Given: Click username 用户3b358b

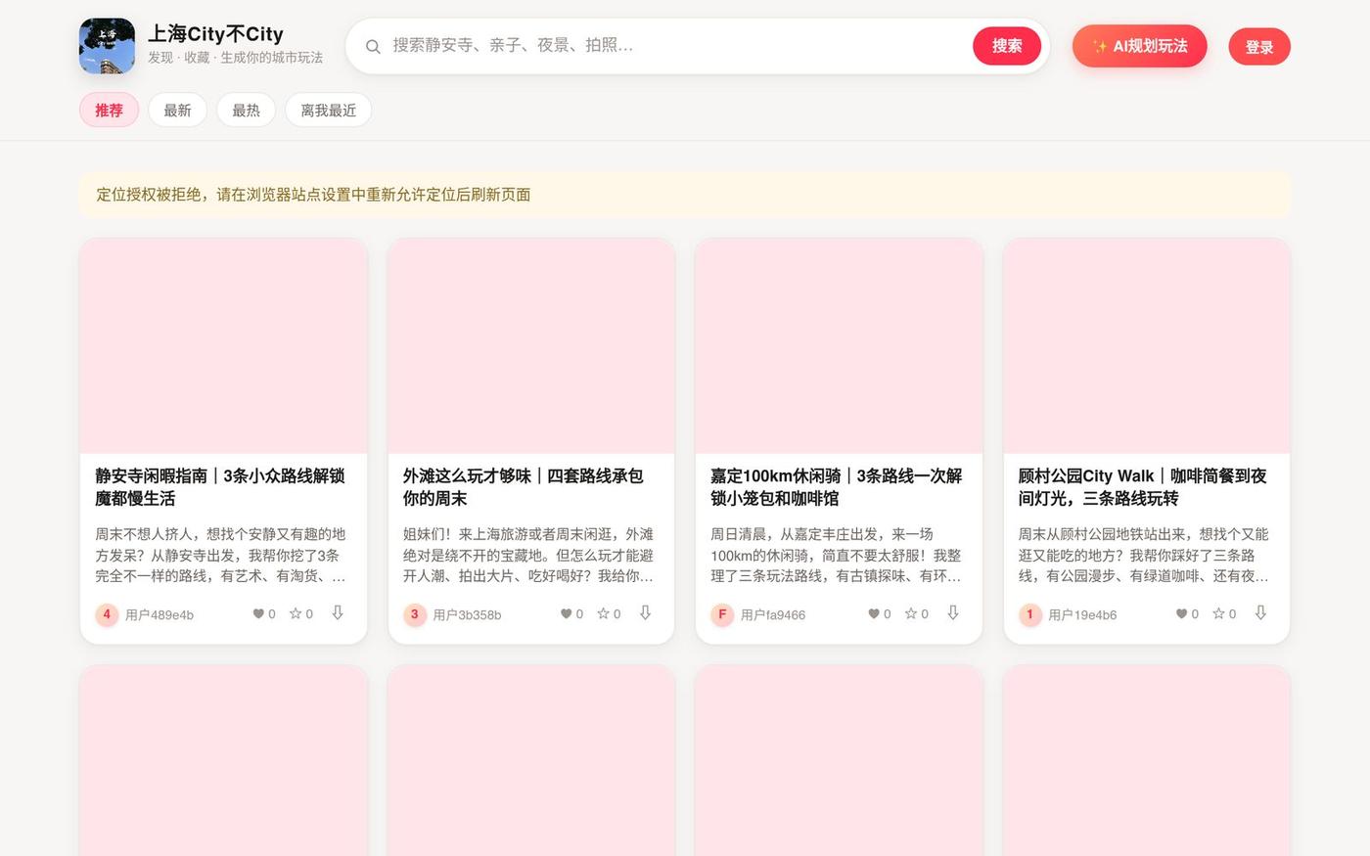Looking at the screenshot, I should pyautogui.click(x=467, y=615).
